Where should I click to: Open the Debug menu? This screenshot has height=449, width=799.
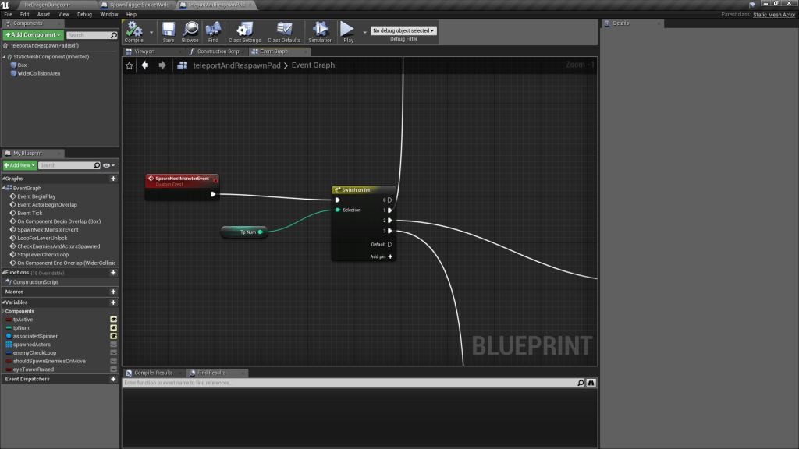(84, 14)
